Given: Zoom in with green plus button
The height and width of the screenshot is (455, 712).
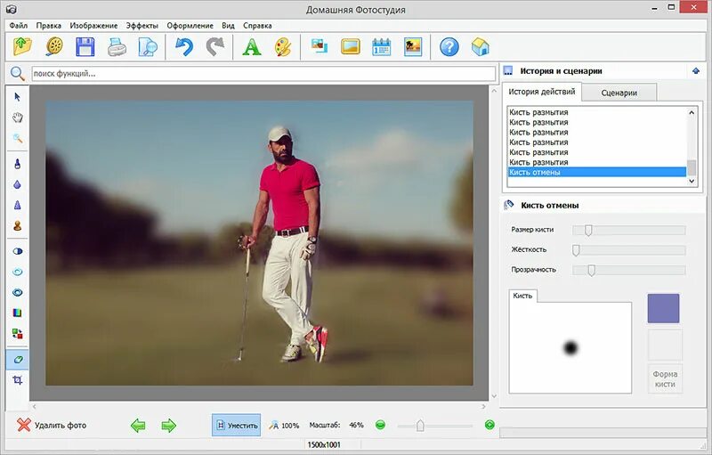Looking at the screenshot, I should [x=489, y=425].
